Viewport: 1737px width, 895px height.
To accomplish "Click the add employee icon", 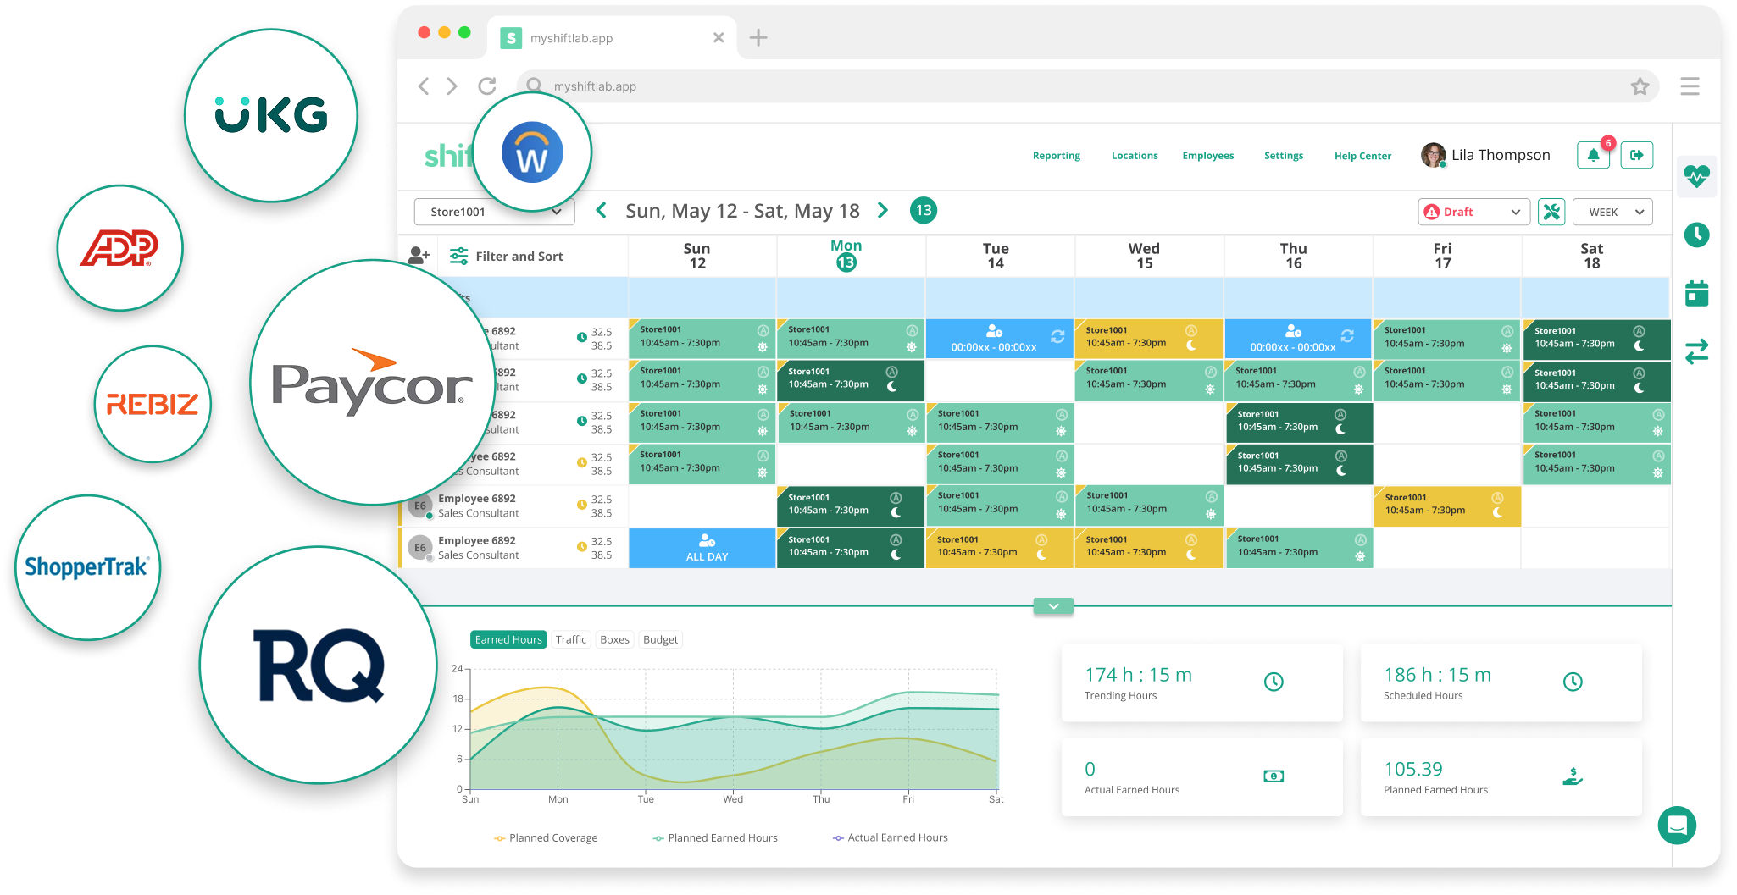I will tap(419, 256).
